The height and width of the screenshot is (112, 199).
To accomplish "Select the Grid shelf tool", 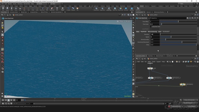I will point(20,9).
